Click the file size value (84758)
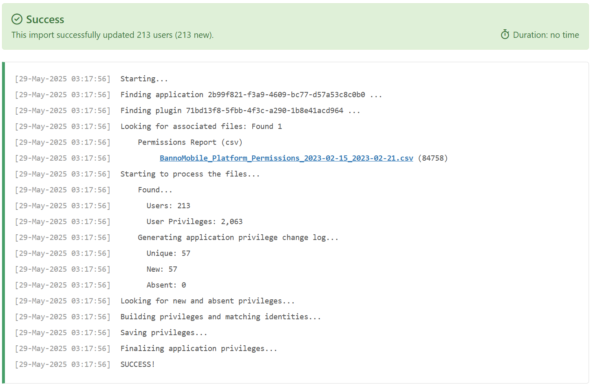Viewport: 591px width, 386px height. click(432, 158)
